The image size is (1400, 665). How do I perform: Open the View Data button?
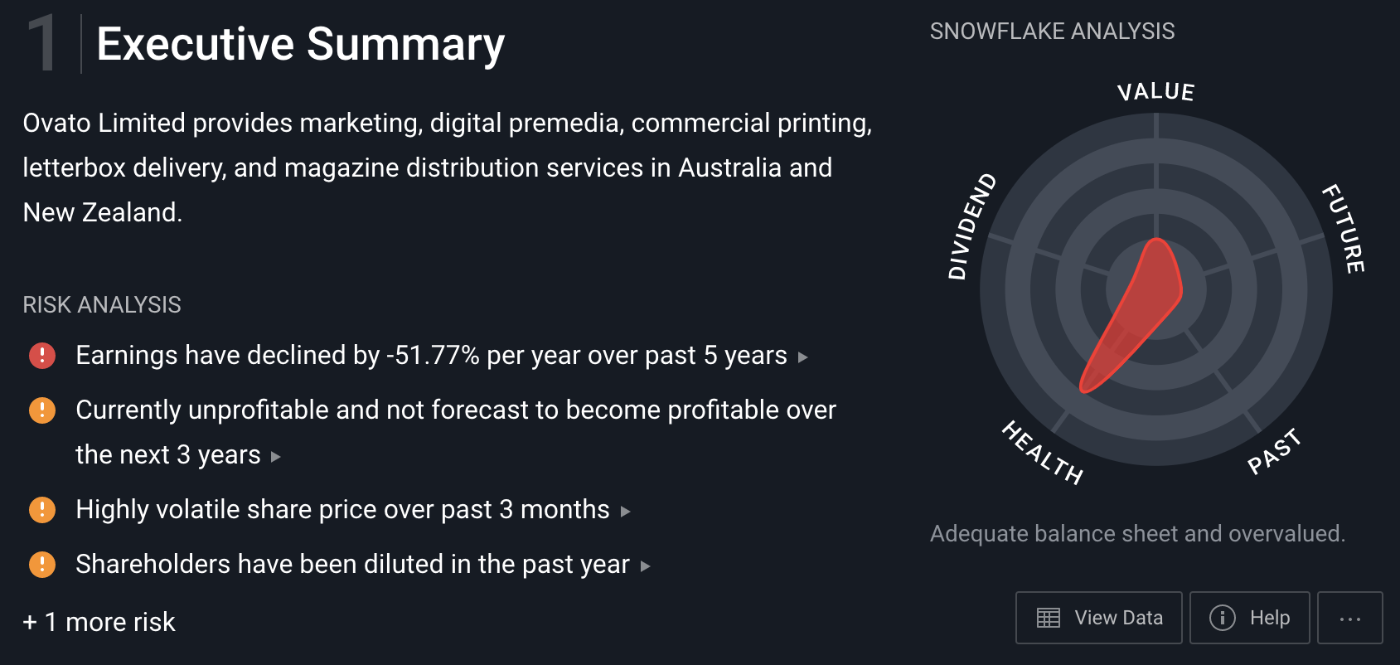pos(1099,618)
